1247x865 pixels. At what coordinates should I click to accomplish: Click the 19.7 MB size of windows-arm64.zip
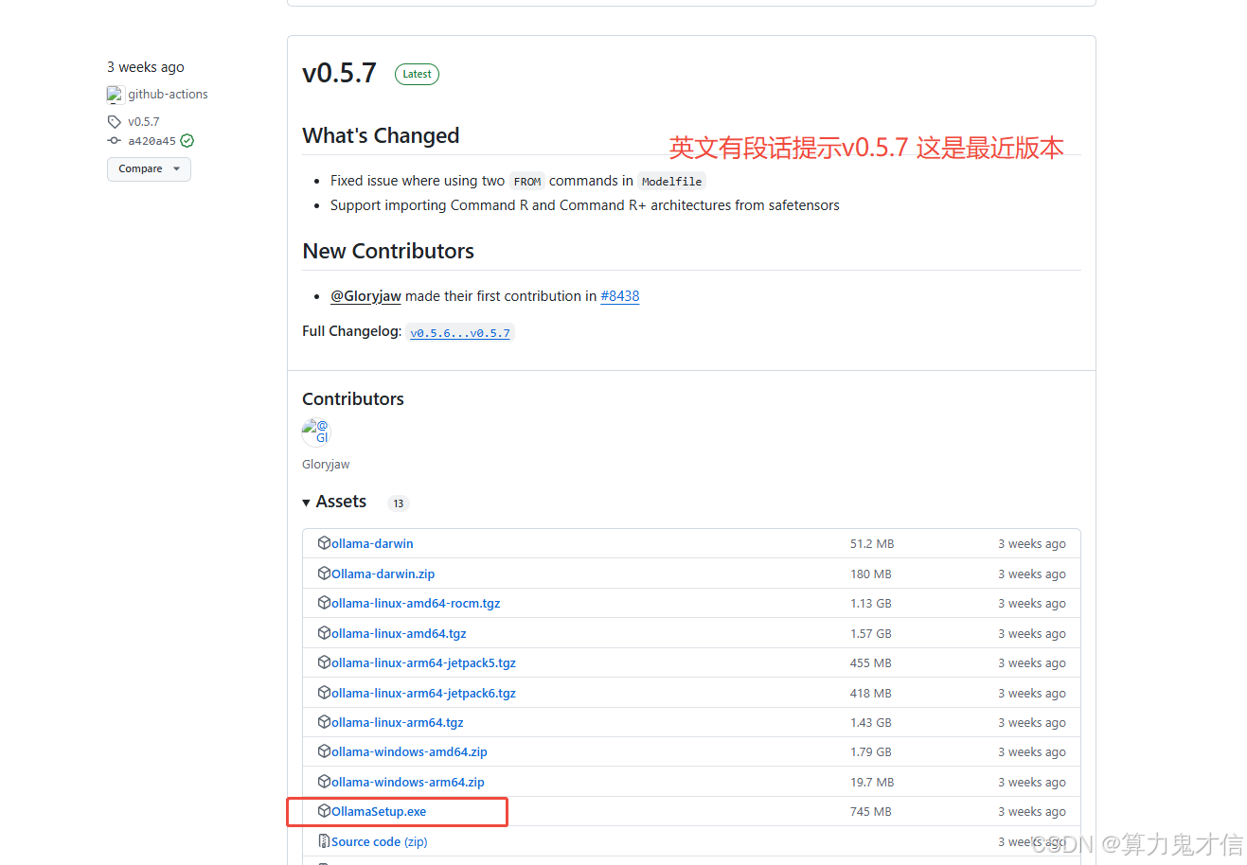click(x=872, y=782)
